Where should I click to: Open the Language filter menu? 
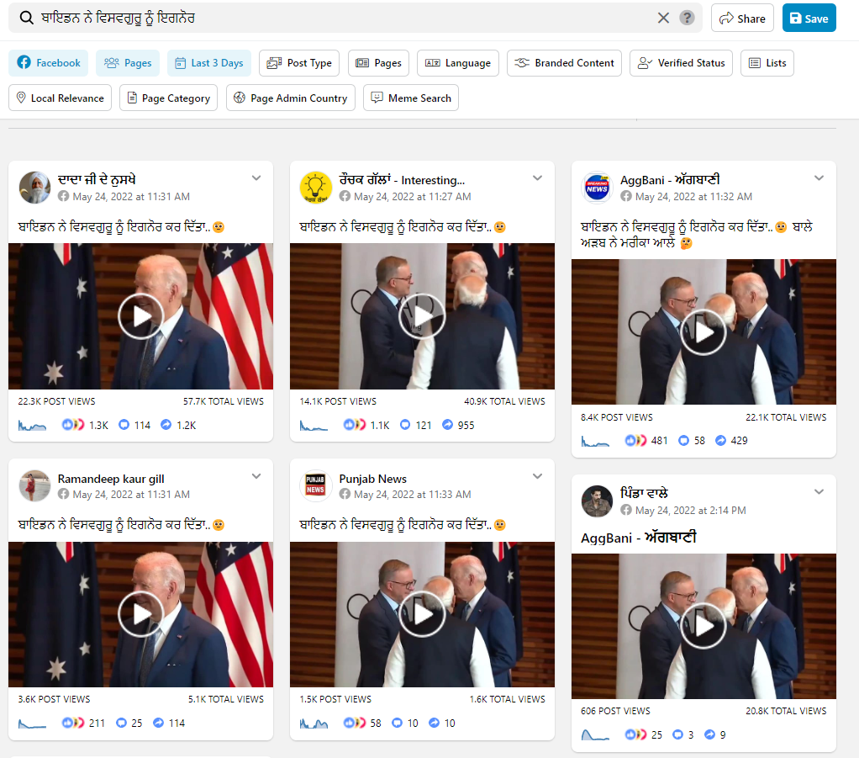(458, 63)
